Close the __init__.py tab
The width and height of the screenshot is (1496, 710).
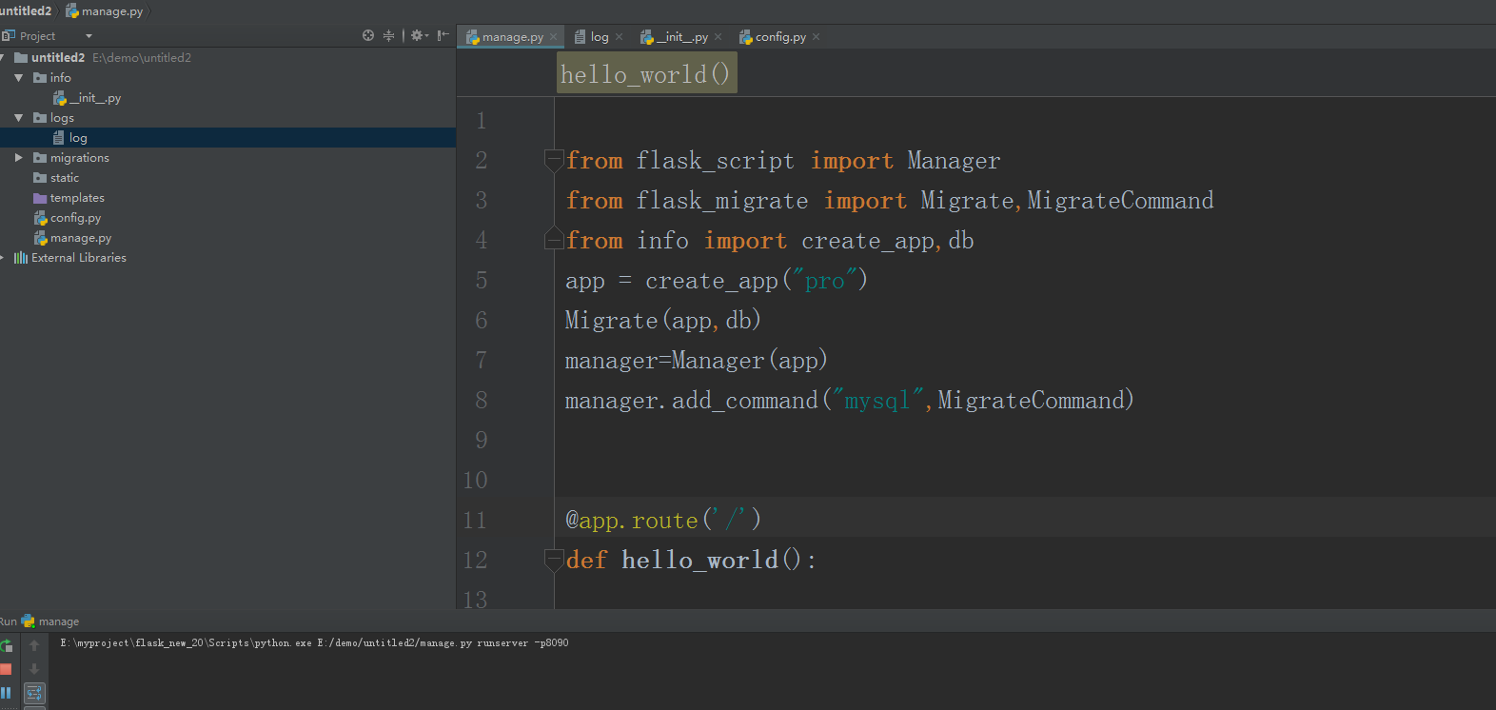pos(718,37)
